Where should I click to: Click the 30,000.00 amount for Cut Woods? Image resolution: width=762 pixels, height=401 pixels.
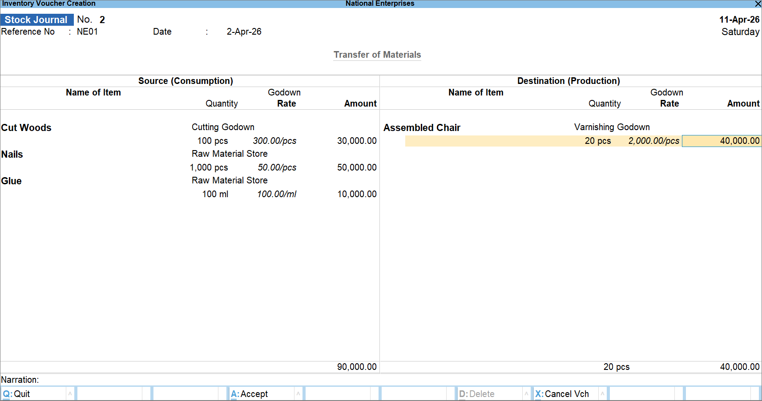click(357, 141)
